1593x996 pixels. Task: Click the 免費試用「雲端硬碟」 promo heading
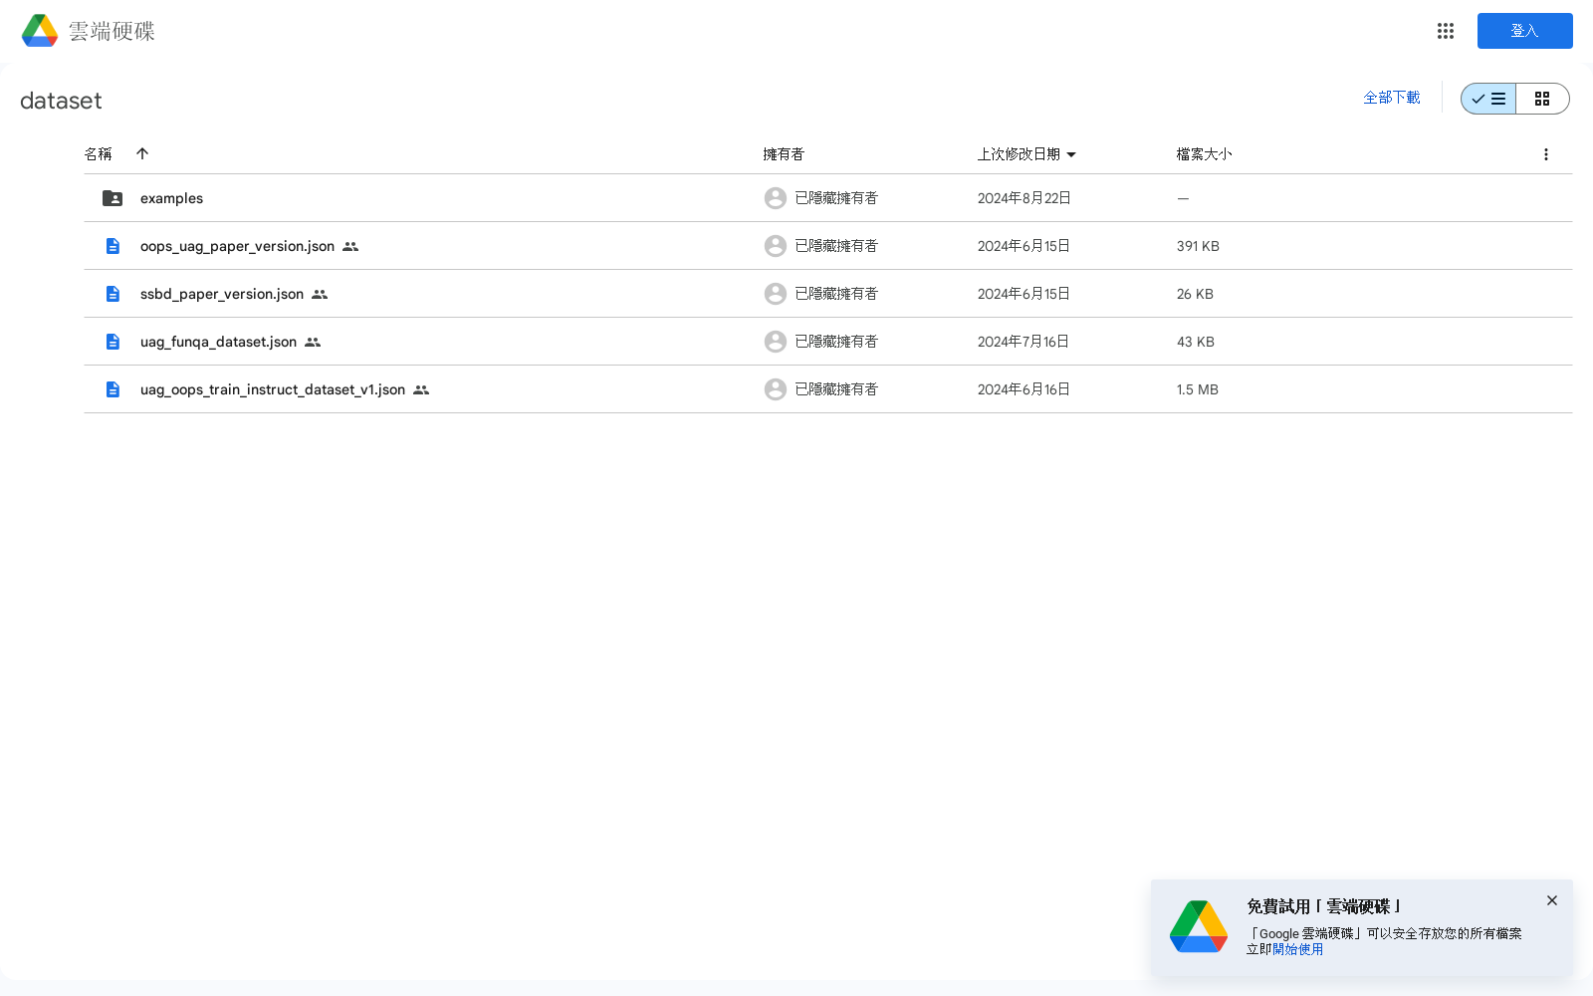click(x=1323, y=906)
